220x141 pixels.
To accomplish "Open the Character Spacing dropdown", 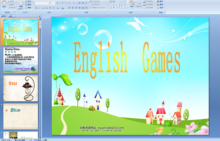I will coord(54,8).
